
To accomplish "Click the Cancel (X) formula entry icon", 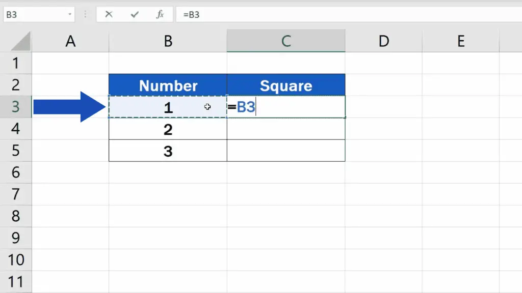I will tap(109, 14).
